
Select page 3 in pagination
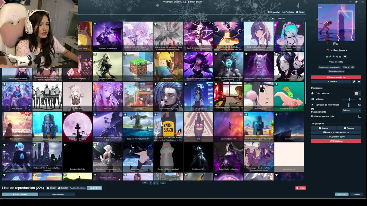[x=157, y=183]
